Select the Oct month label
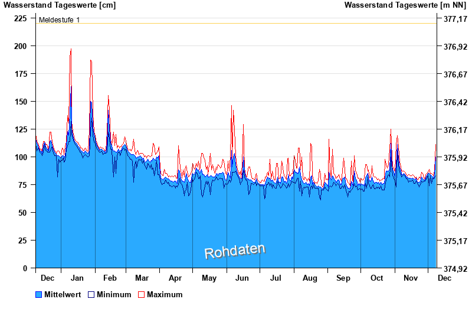The width and height of the screenshot is (472, 325). pyautogui.click(x=376, y=278)
